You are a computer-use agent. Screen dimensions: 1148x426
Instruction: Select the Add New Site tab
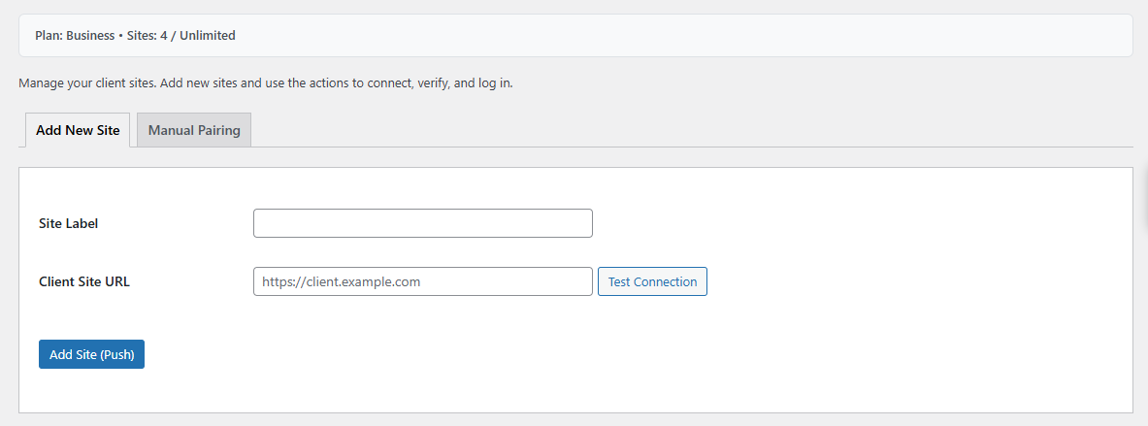tap(78, 130)
